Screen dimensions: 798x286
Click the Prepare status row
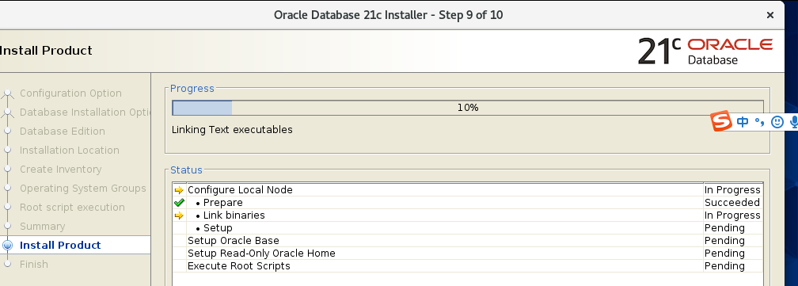[x=468, y=203]
